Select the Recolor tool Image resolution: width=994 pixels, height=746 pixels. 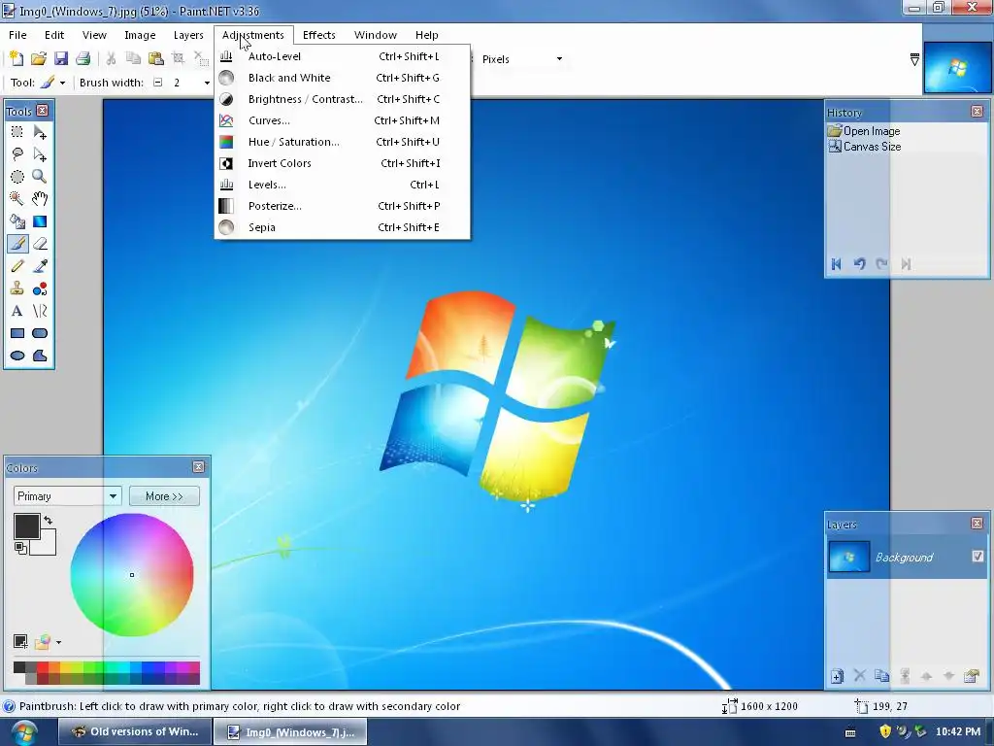(40, 288)
